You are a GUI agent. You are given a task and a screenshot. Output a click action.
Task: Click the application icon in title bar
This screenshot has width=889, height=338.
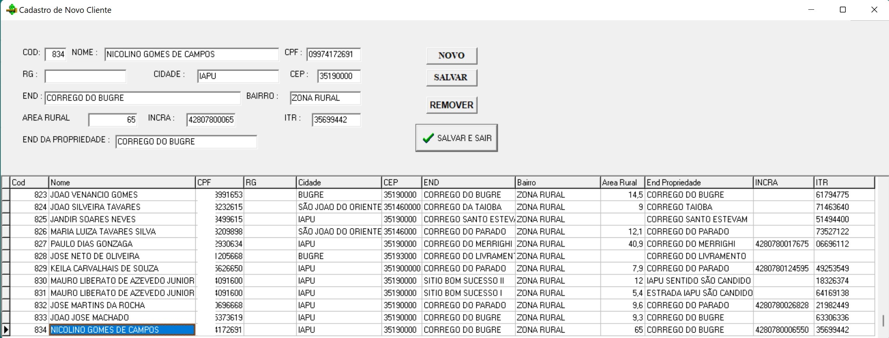click(x=11, y=10)
